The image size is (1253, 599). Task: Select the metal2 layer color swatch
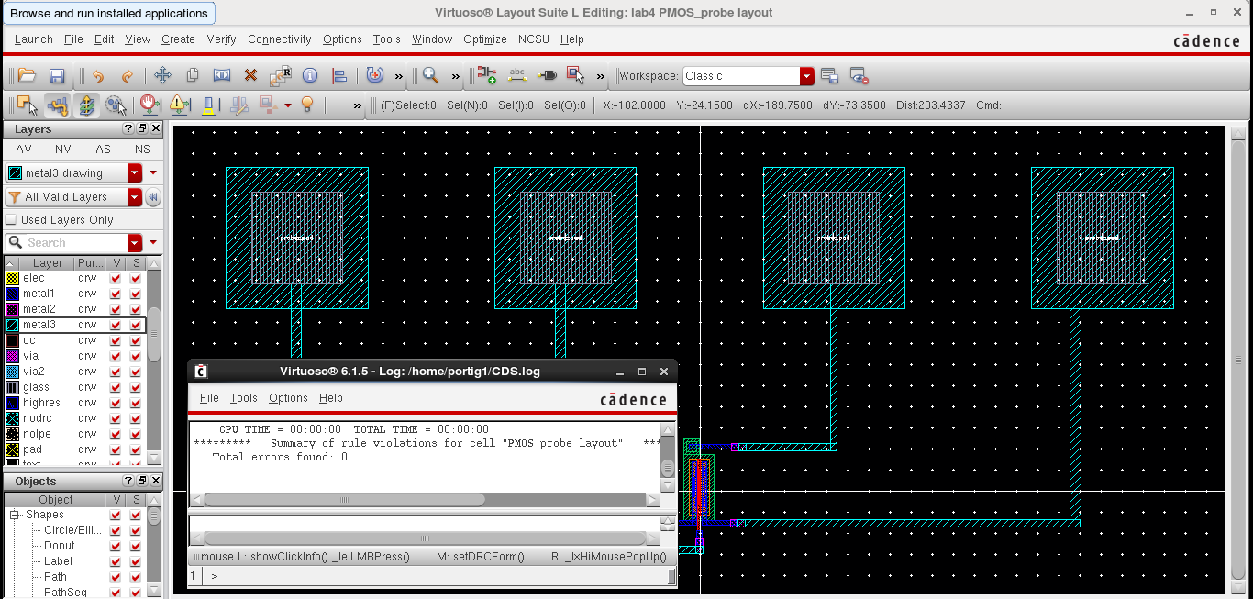coord(12,309)
